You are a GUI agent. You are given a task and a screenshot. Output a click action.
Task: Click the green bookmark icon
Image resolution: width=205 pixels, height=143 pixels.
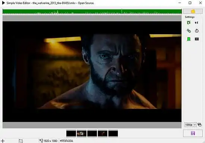pyautogui.click(x=189, y=39)
